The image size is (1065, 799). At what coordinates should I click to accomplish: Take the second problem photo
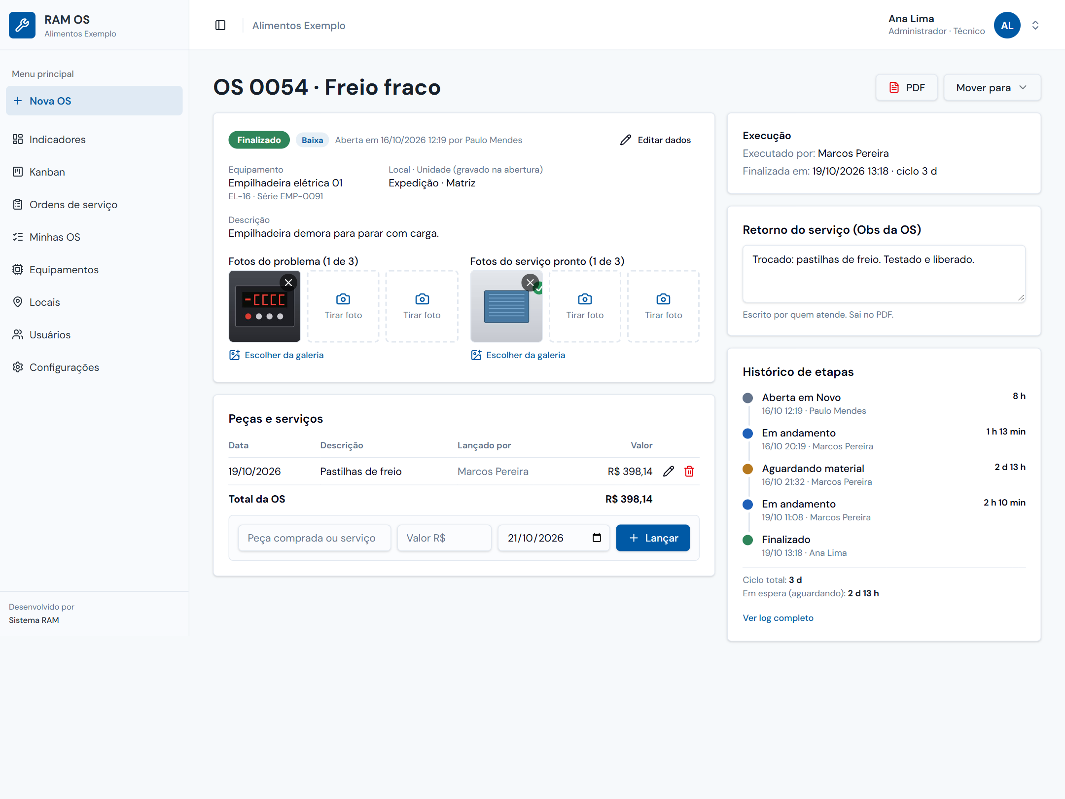click(343, 306)
